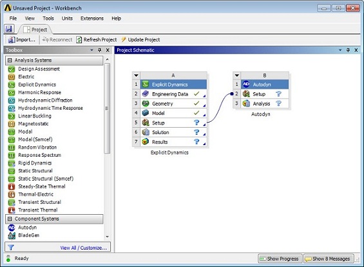Open the Tools menu
This screenshot has width=364, height=267.
[48, 18]
